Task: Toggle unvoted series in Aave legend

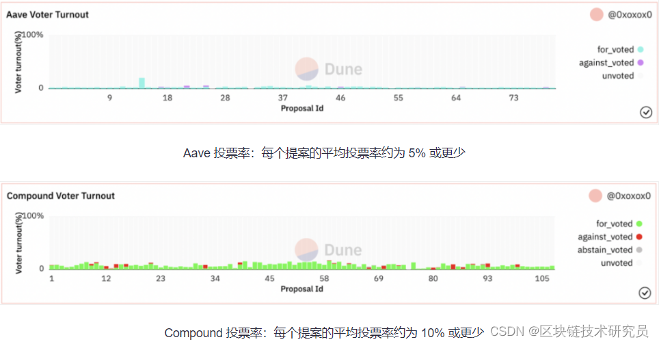Action: (x=623, y=76)
